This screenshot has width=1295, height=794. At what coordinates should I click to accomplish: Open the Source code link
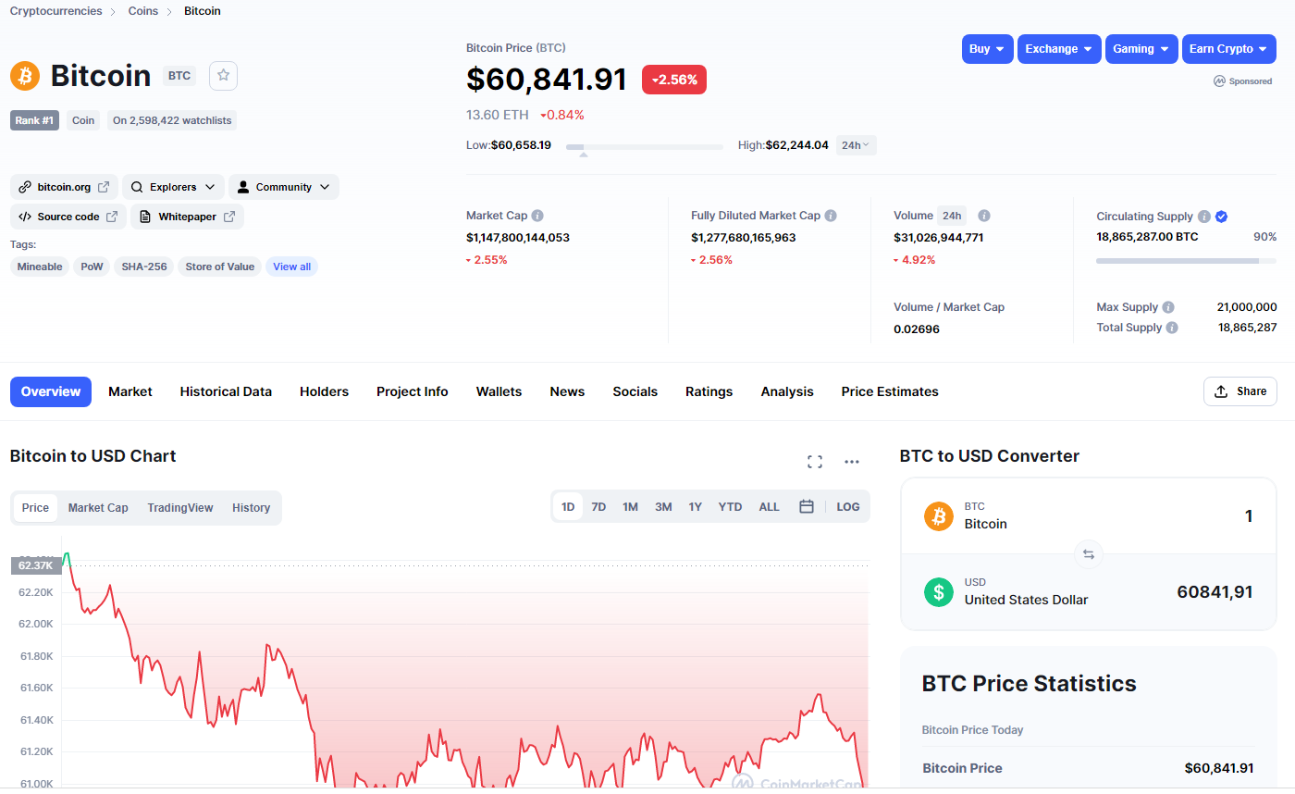68,217
